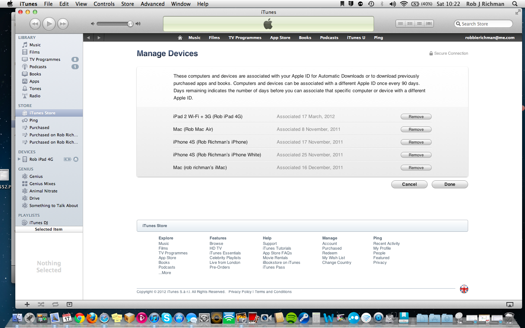This screenshot has height=328, width=525.
Task: Open the Privacy Policy link
Action: coord(240,292)
